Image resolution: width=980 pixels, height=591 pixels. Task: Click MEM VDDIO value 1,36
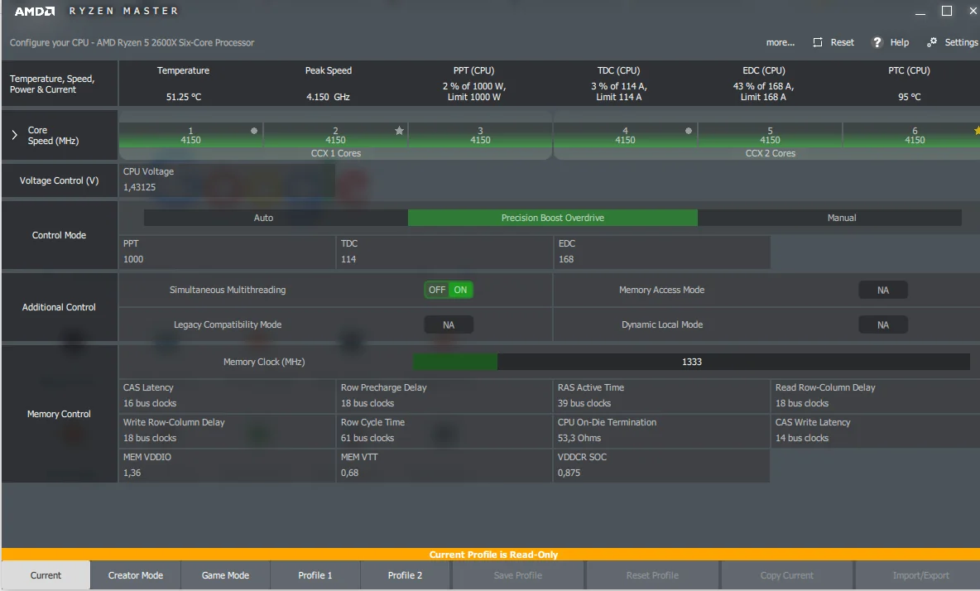[x=132, y=473]
